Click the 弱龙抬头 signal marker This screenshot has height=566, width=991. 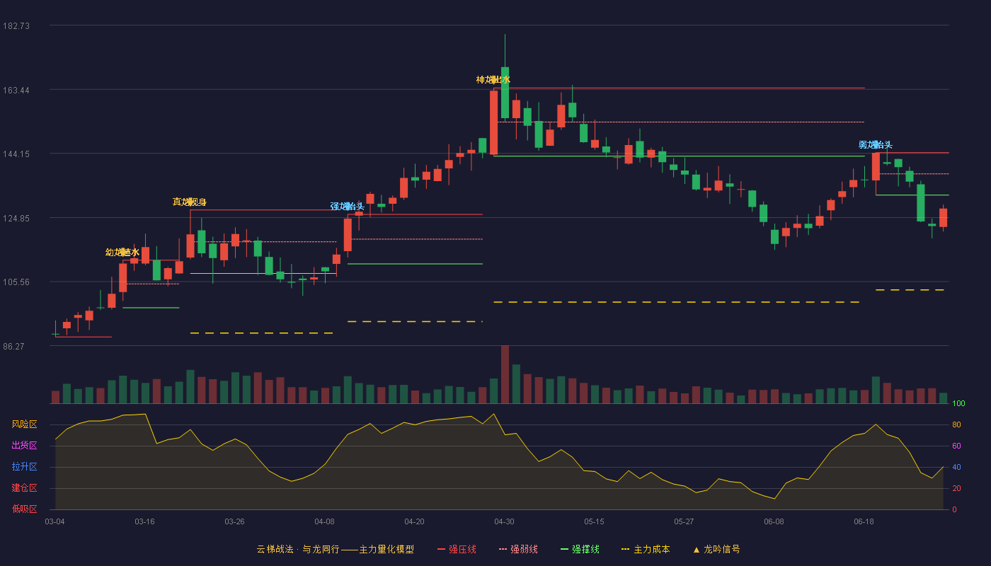pyautogui.click(x=876, y=145)
